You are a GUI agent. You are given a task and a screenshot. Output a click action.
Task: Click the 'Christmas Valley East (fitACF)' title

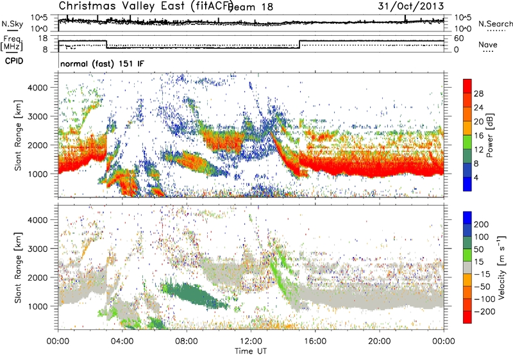click(x=146, y=6)
